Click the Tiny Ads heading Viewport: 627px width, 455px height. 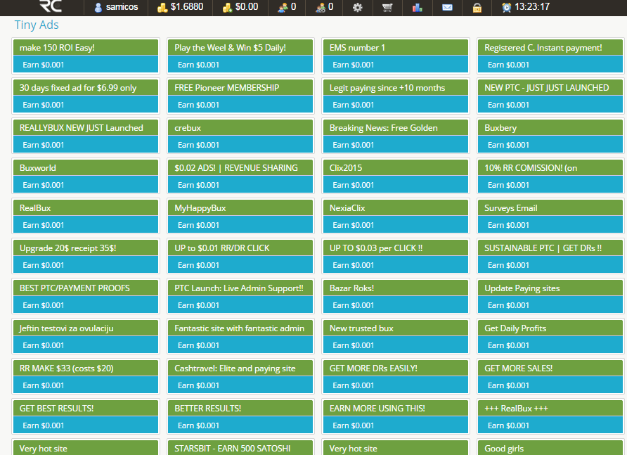pos(37,25)
